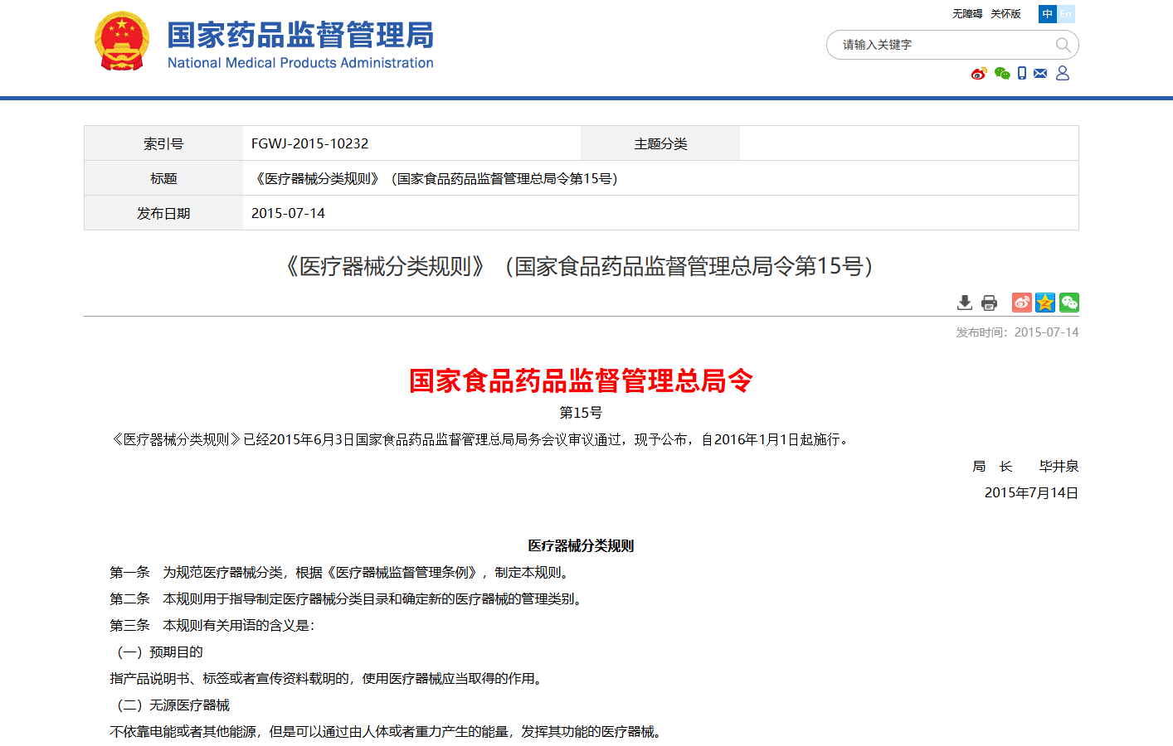Click the title value in the info table
The width and height of the screenshot is (1173, 746).
click(436, 178)
